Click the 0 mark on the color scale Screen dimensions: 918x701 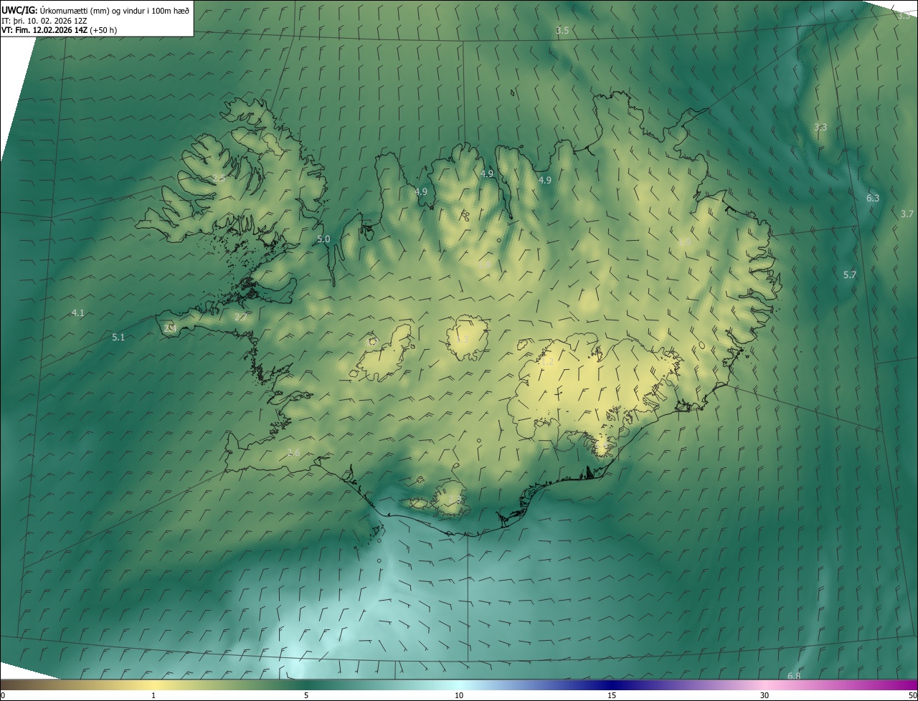coord(3,695)
